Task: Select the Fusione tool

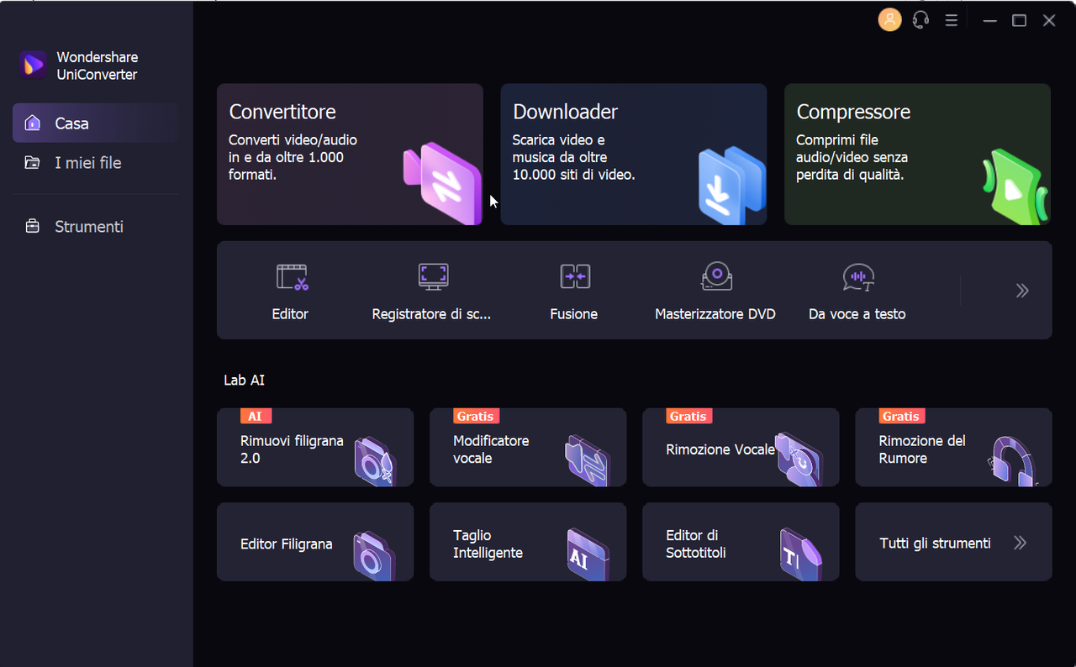Action: (574, 290)
